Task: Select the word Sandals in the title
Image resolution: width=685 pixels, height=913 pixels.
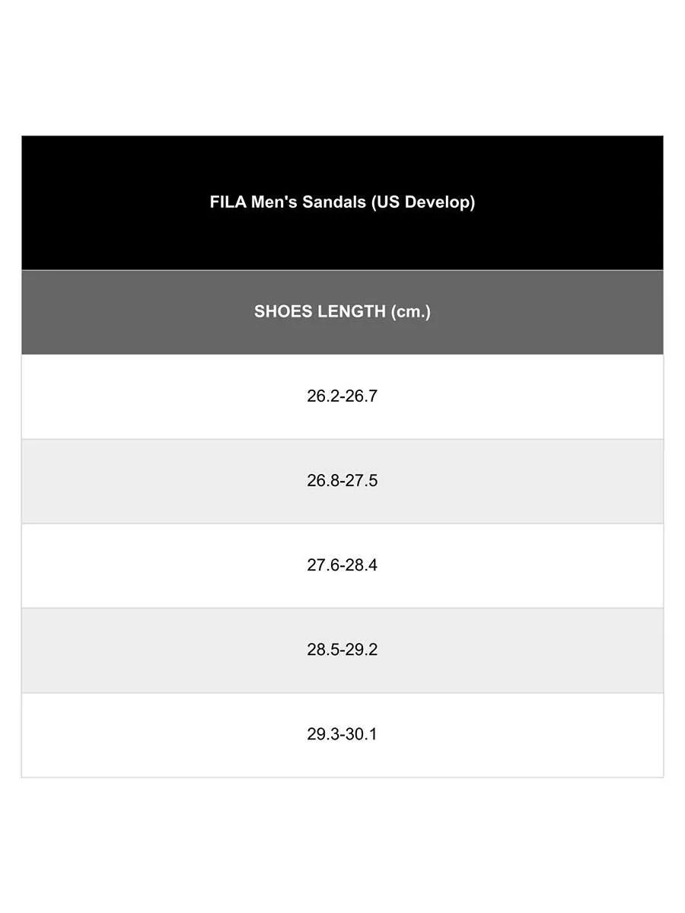Action: [334, 202]
